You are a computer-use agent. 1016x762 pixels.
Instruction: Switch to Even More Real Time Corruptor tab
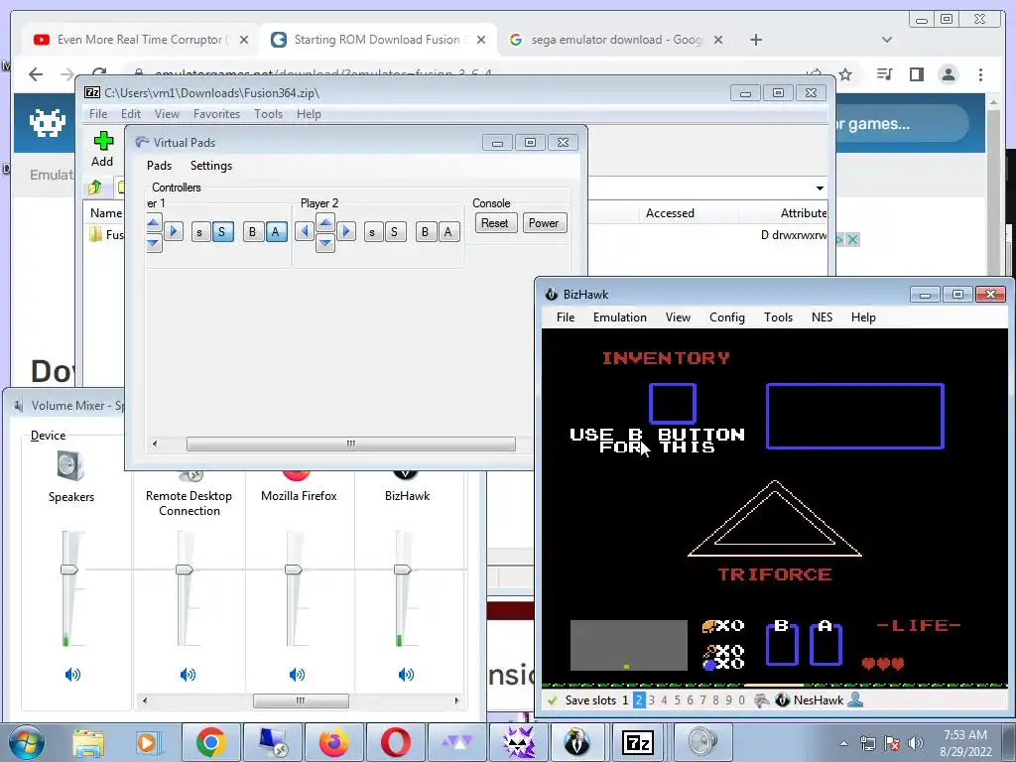(140, 40)
